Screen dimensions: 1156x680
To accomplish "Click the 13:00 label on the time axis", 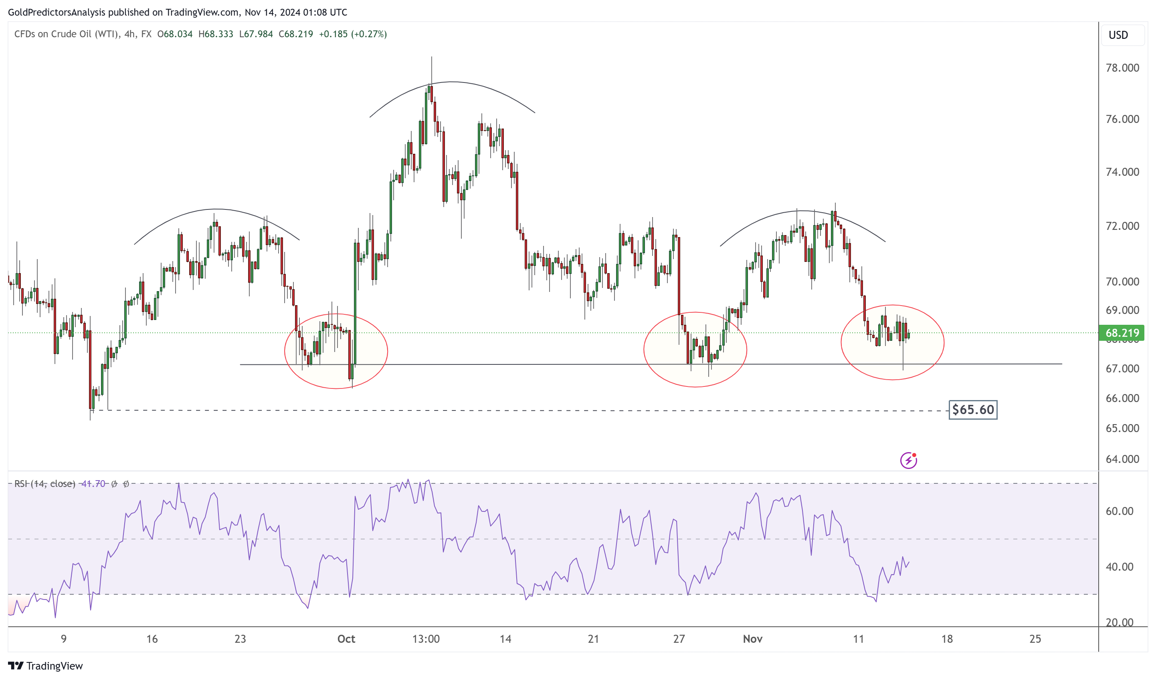I will (426, 639).
